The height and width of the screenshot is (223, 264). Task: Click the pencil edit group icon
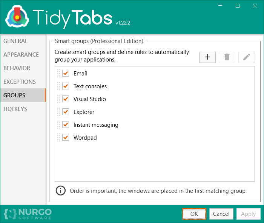(247, 57)
